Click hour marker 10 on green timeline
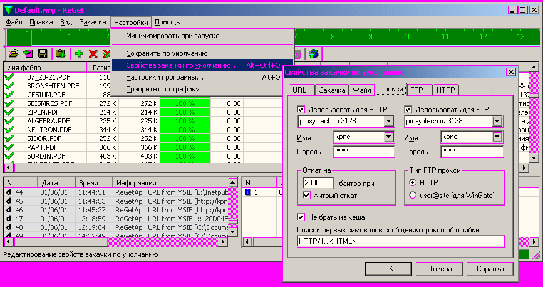The height and width of the screenshot is (287, 543). [x=408, y=37]
